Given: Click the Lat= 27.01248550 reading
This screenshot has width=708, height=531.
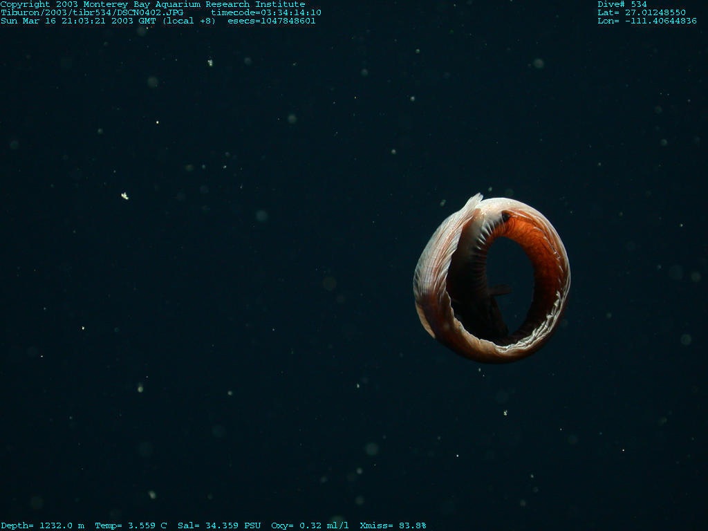Looking at the screenshot, I should [642, 12].
